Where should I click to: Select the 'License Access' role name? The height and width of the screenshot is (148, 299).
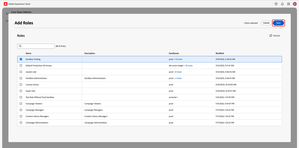(32, 85)
